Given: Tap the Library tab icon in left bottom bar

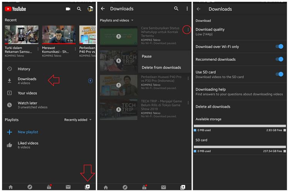Looking at the screenshot, I should 87,187.
